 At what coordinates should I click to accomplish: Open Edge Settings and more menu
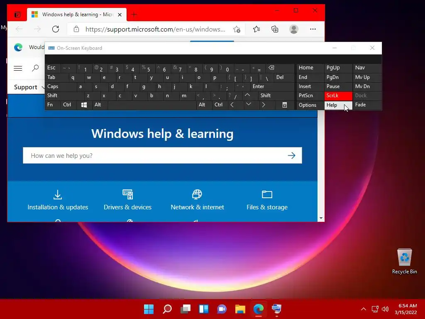pos(313,29)
